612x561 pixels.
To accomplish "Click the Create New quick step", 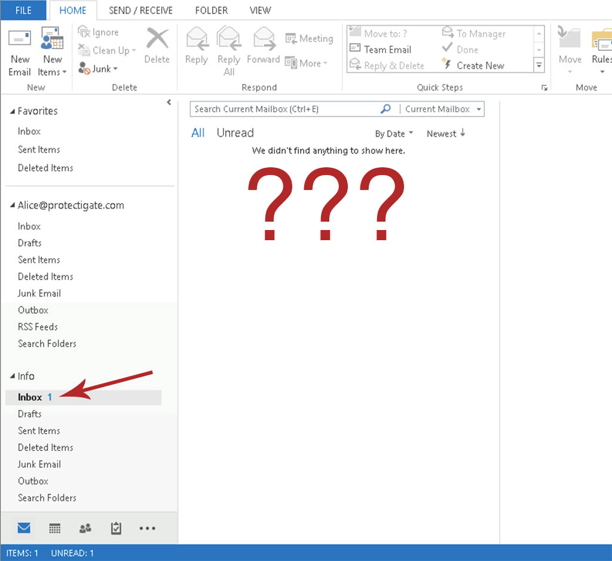I will click(473, 65).
